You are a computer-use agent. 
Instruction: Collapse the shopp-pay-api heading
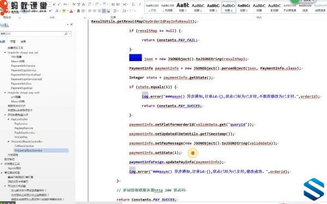point(5,52)
